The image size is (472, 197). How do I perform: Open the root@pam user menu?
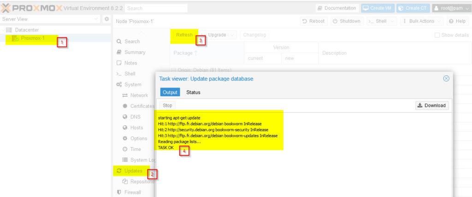coord(451,8)
